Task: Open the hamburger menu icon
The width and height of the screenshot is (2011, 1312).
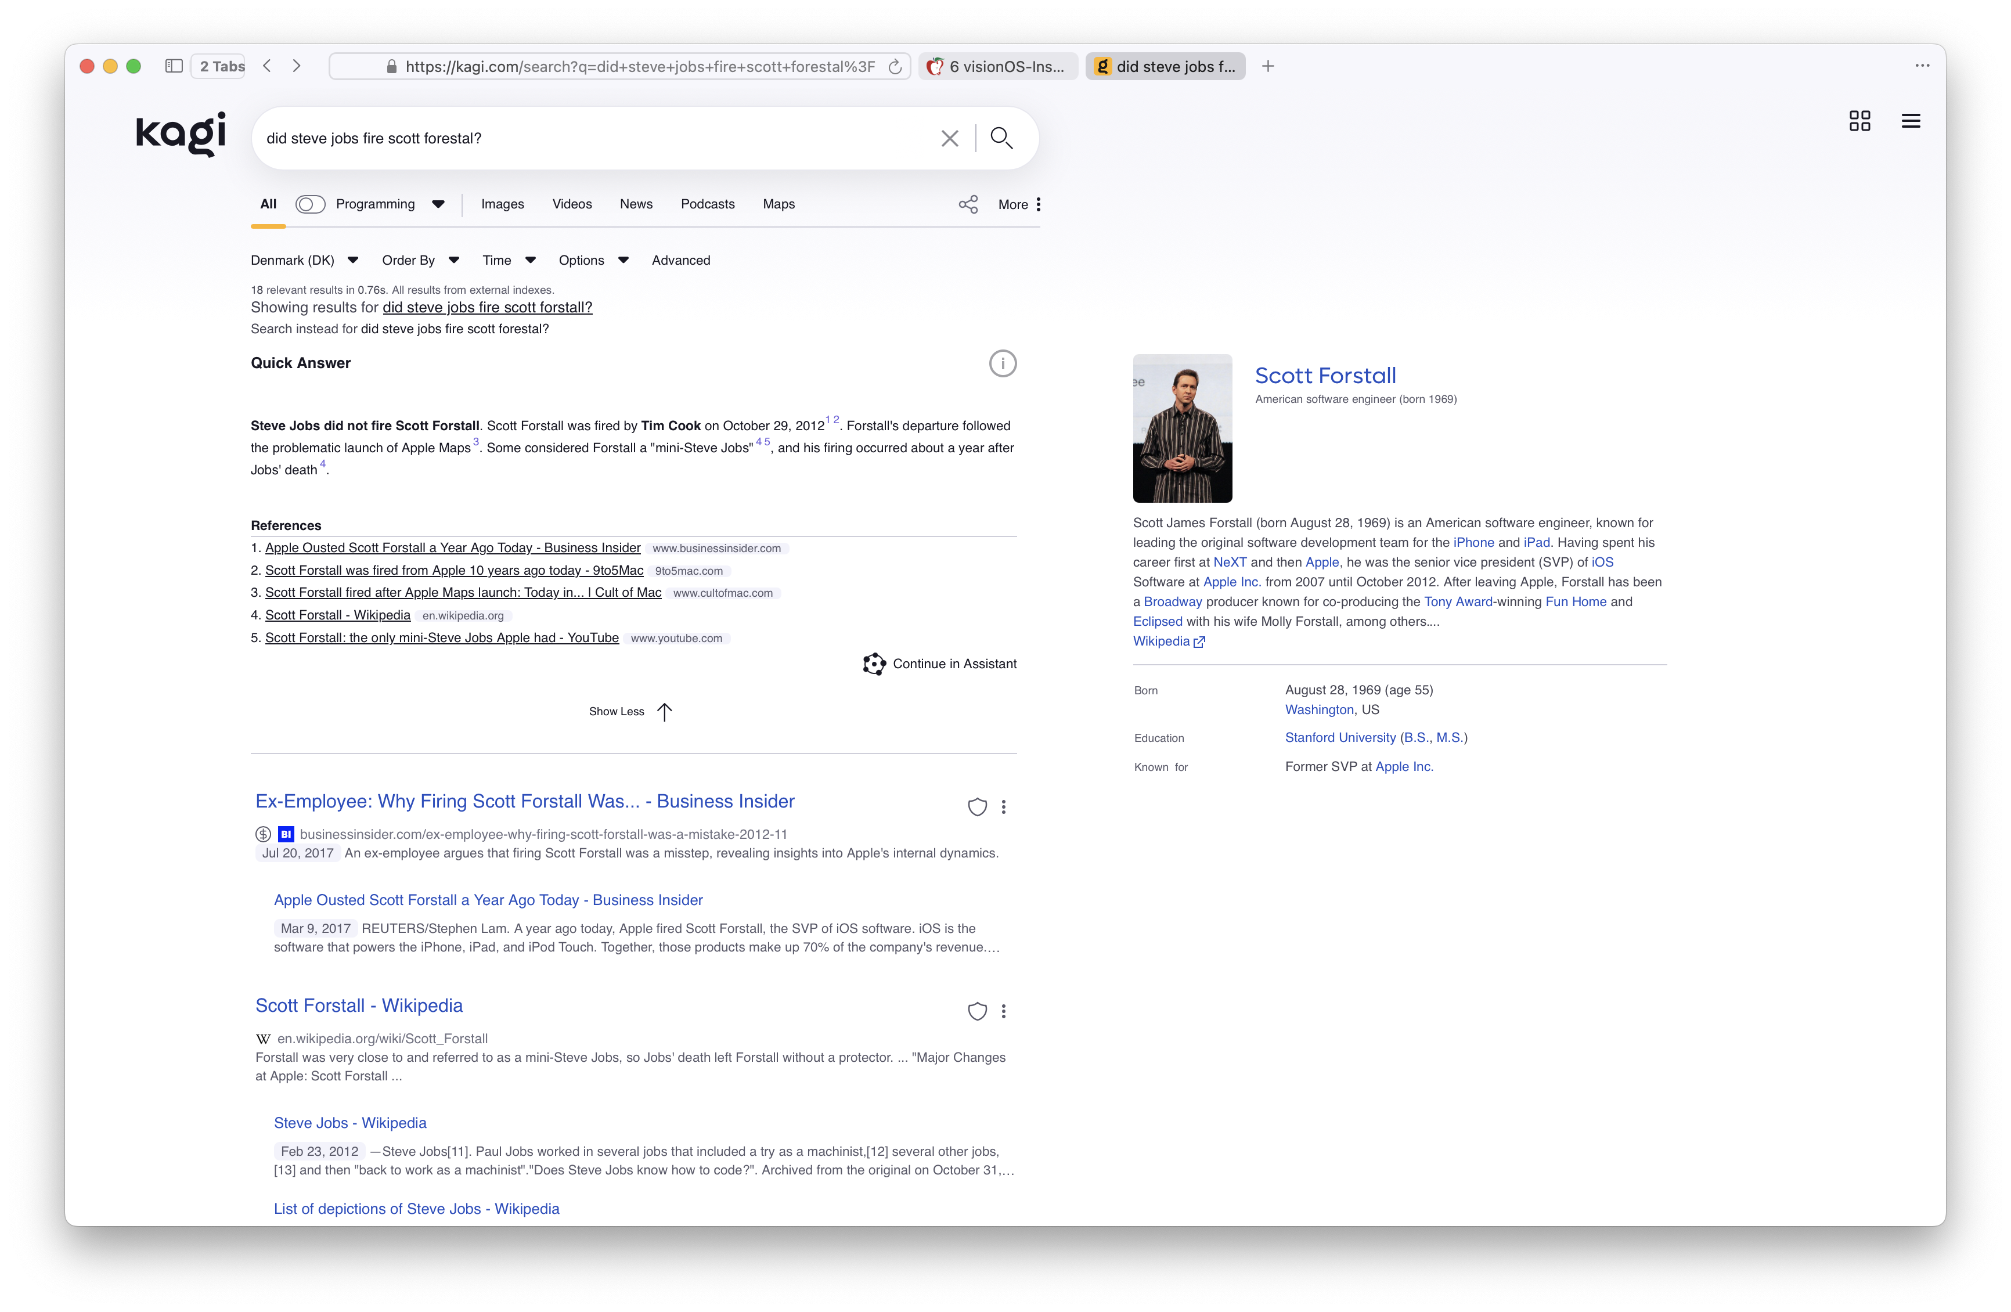Action: point(1911,121)
